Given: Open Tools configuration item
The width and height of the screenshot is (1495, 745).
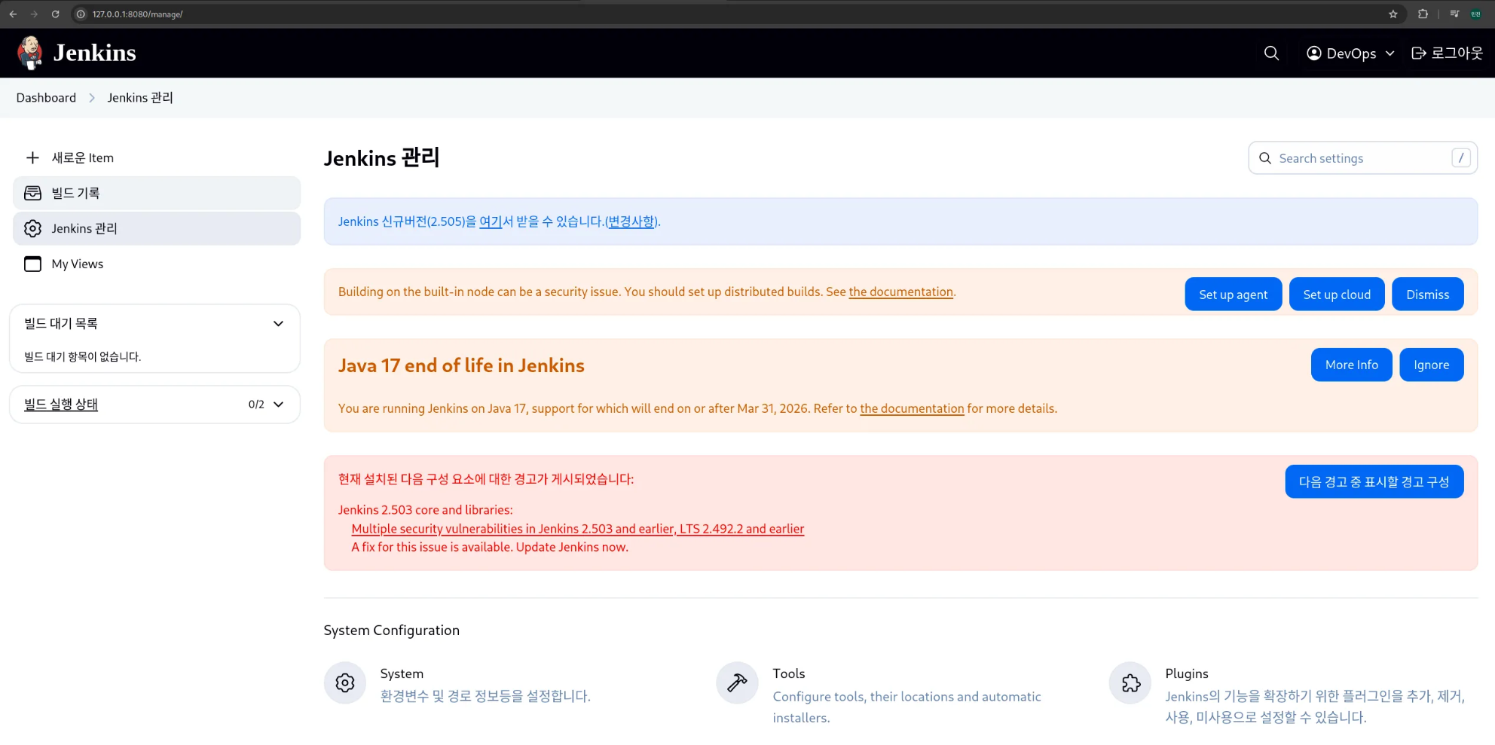Looking at the screenshot, I should [879, 695].
